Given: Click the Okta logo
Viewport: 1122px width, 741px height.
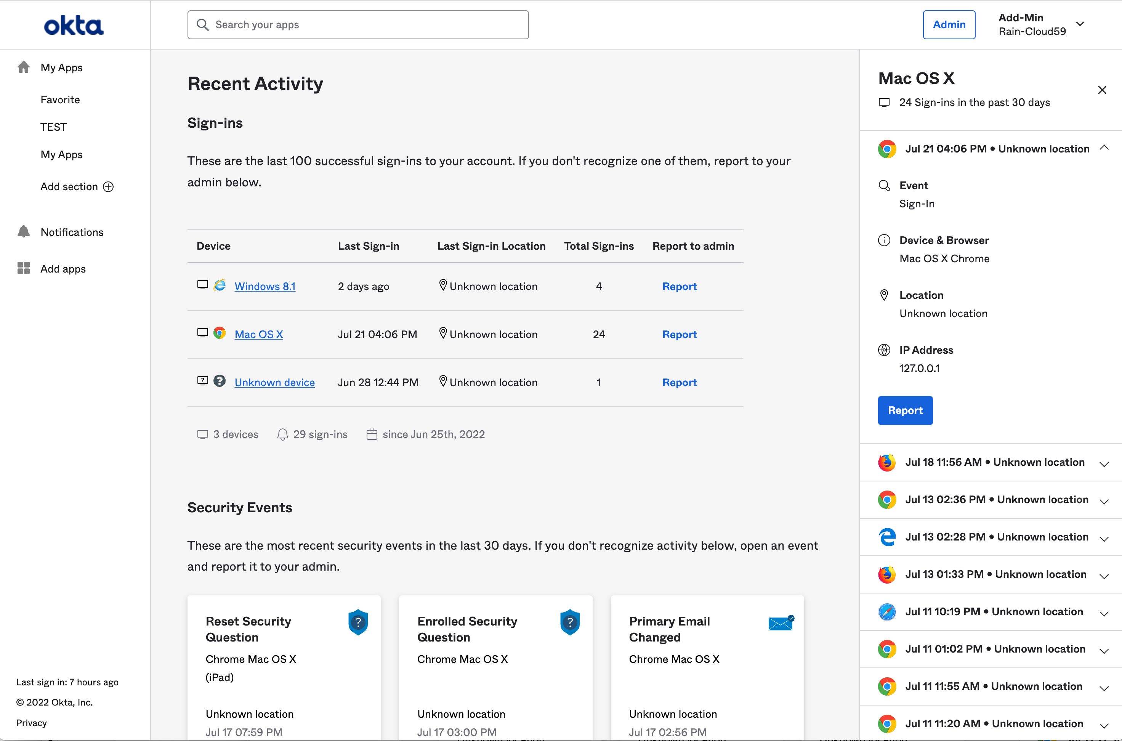Looking at the screenshot, I should [x=74, y=25].
